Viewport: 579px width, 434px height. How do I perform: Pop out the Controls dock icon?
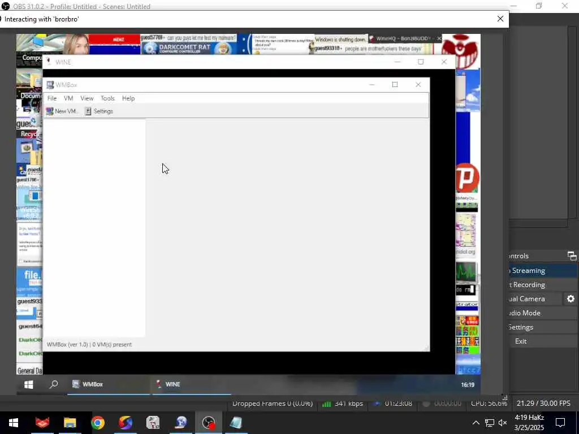click(x=572, y=256)
